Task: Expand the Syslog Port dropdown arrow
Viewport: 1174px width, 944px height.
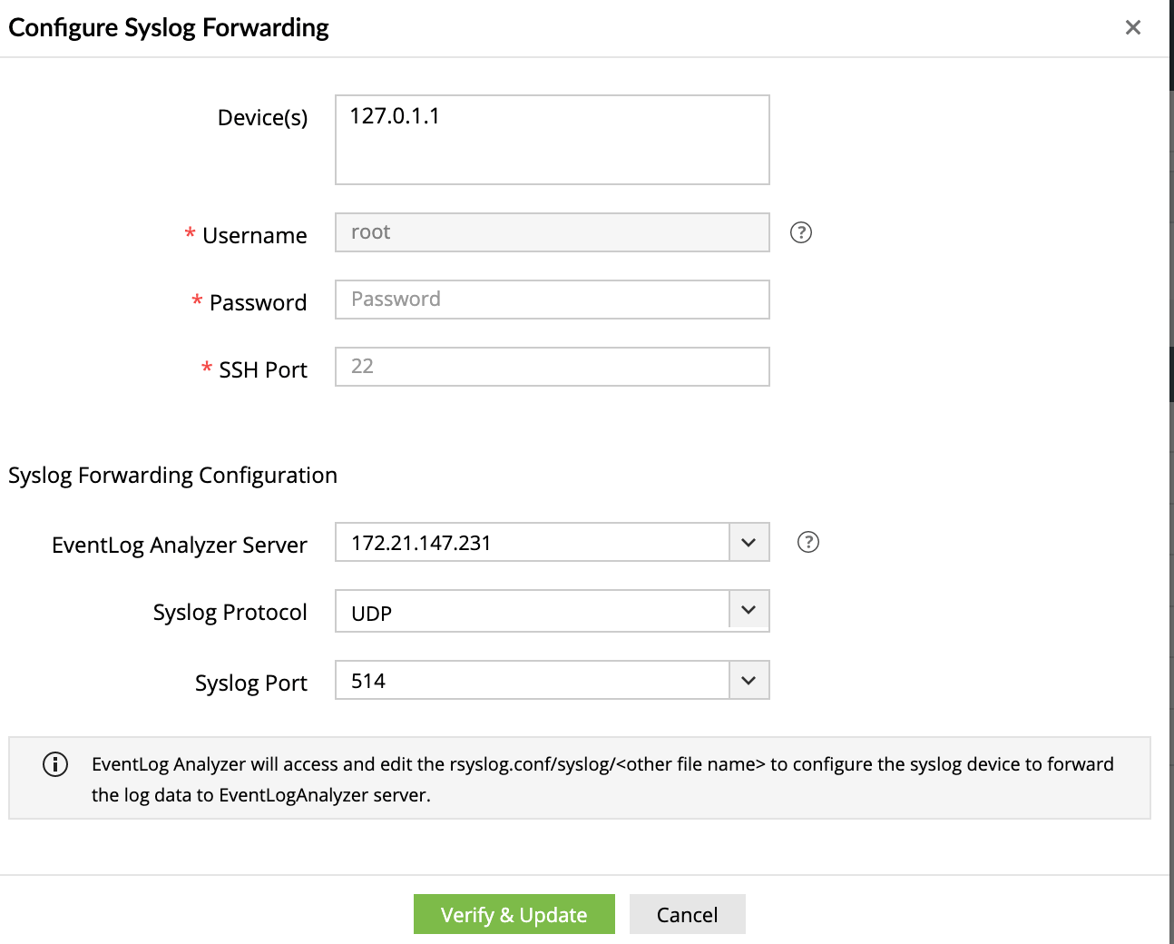Action: click(748, 681)
